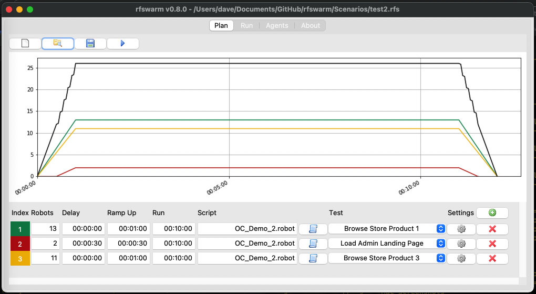Click yellow index 3 color box
The width and height of the screenshot is (536, 294).
tap(20, 258)
